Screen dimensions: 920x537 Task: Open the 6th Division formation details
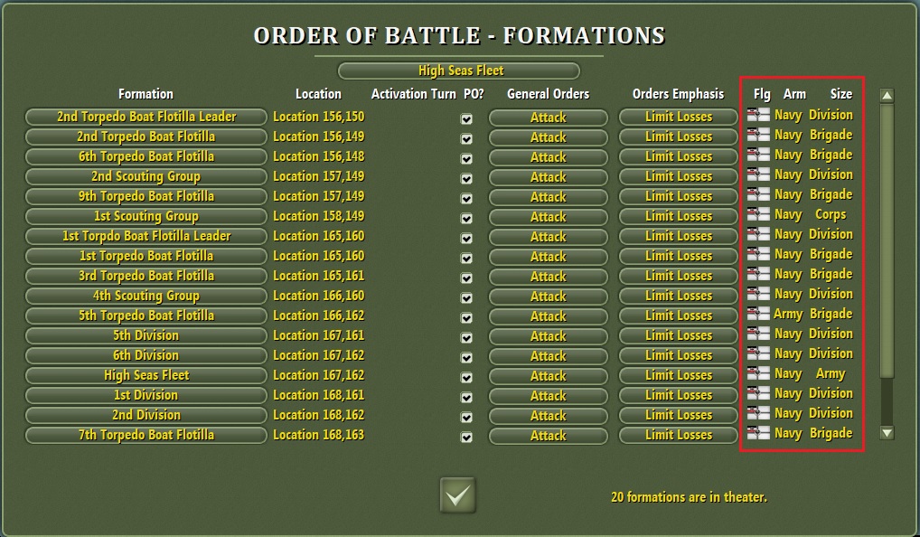coord(145,355)
